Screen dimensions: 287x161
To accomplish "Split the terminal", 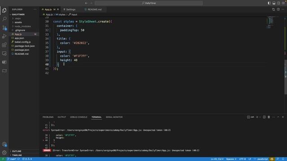I will (x=264, y=117).
